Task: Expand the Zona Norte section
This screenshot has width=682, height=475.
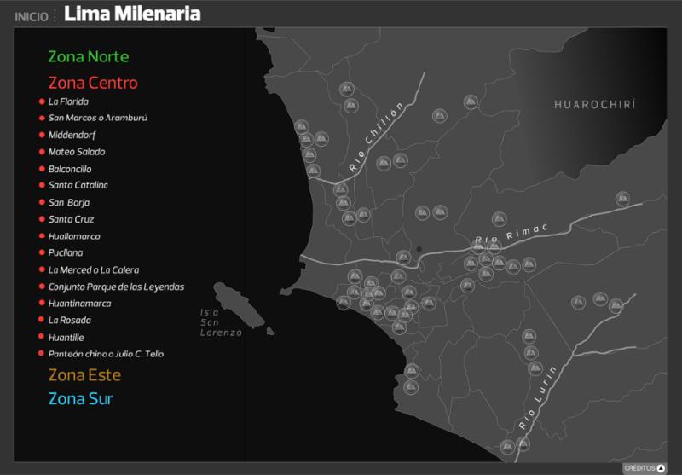Action: (89, 57)
